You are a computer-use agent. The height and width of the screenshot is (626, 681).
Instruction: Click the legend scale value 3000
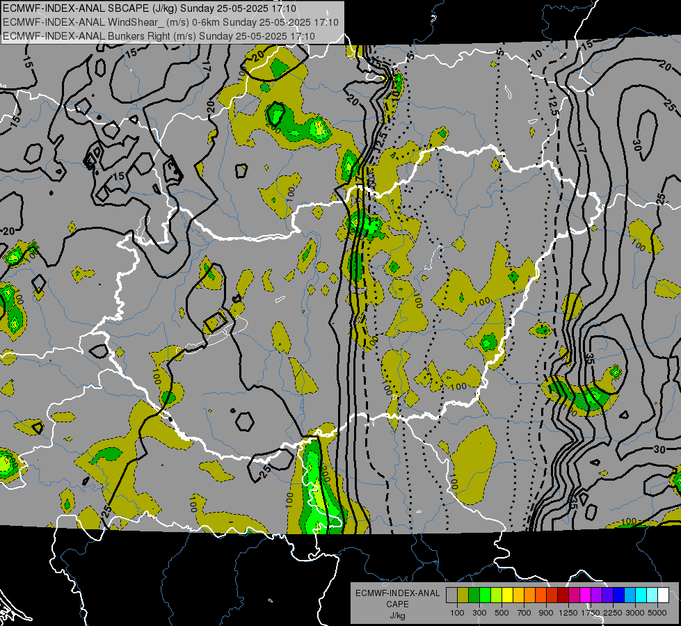click(x=635, y=613)
